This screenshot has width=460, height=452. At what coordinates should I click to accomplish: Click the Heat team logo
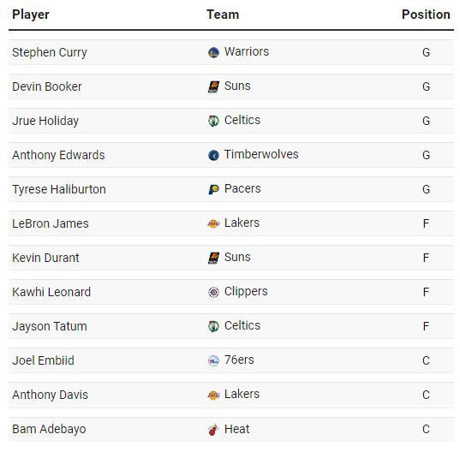[x=213, y=430]
